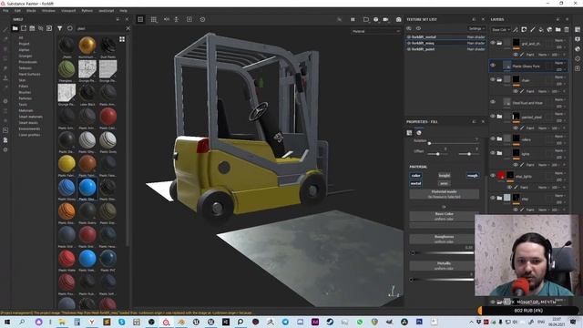Add a paint layer with the brush icon
Viewport: 583px width, 328px height.
(532, 29)
